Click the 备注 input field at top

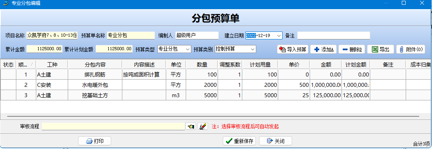coord(334,35)
